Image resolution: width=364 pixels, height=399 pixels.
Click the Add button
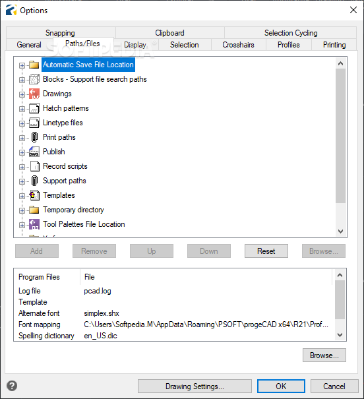click(37, 251)
